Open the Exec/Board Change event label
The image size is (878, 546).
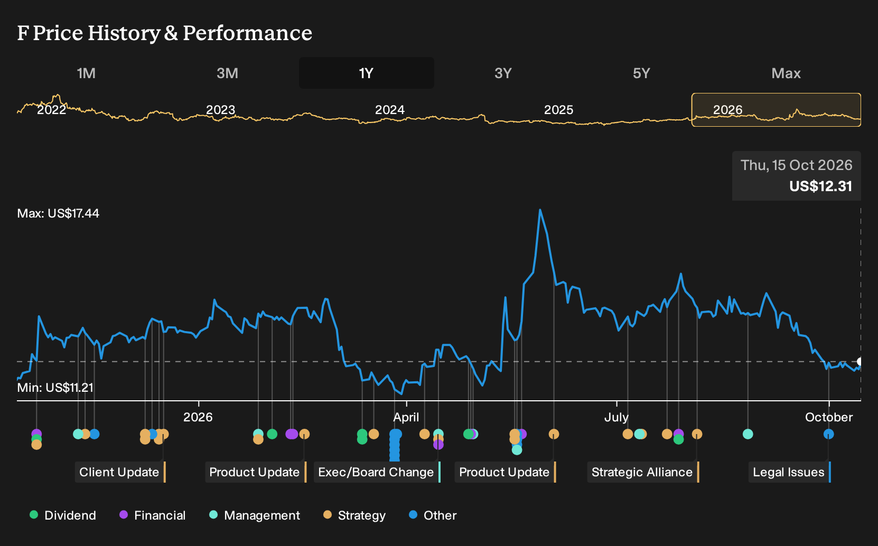377,472
